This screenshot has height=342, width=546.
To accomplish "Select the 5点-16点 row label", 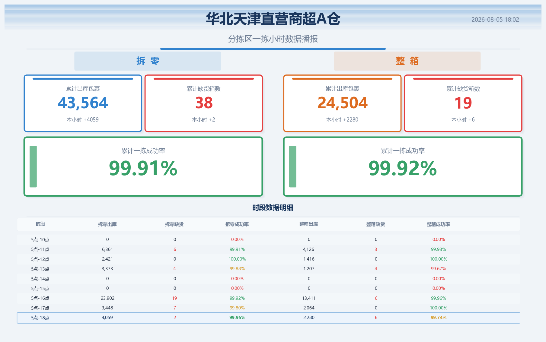I will point(40,298).
